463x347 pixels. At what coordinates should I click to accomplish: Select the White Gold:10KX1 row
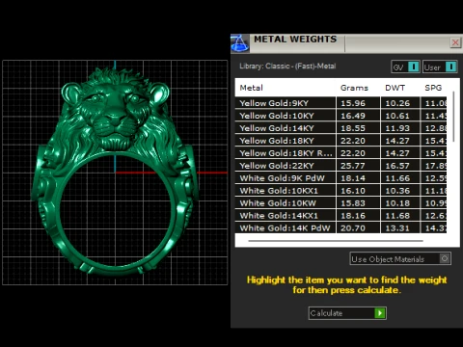point(340,191)
